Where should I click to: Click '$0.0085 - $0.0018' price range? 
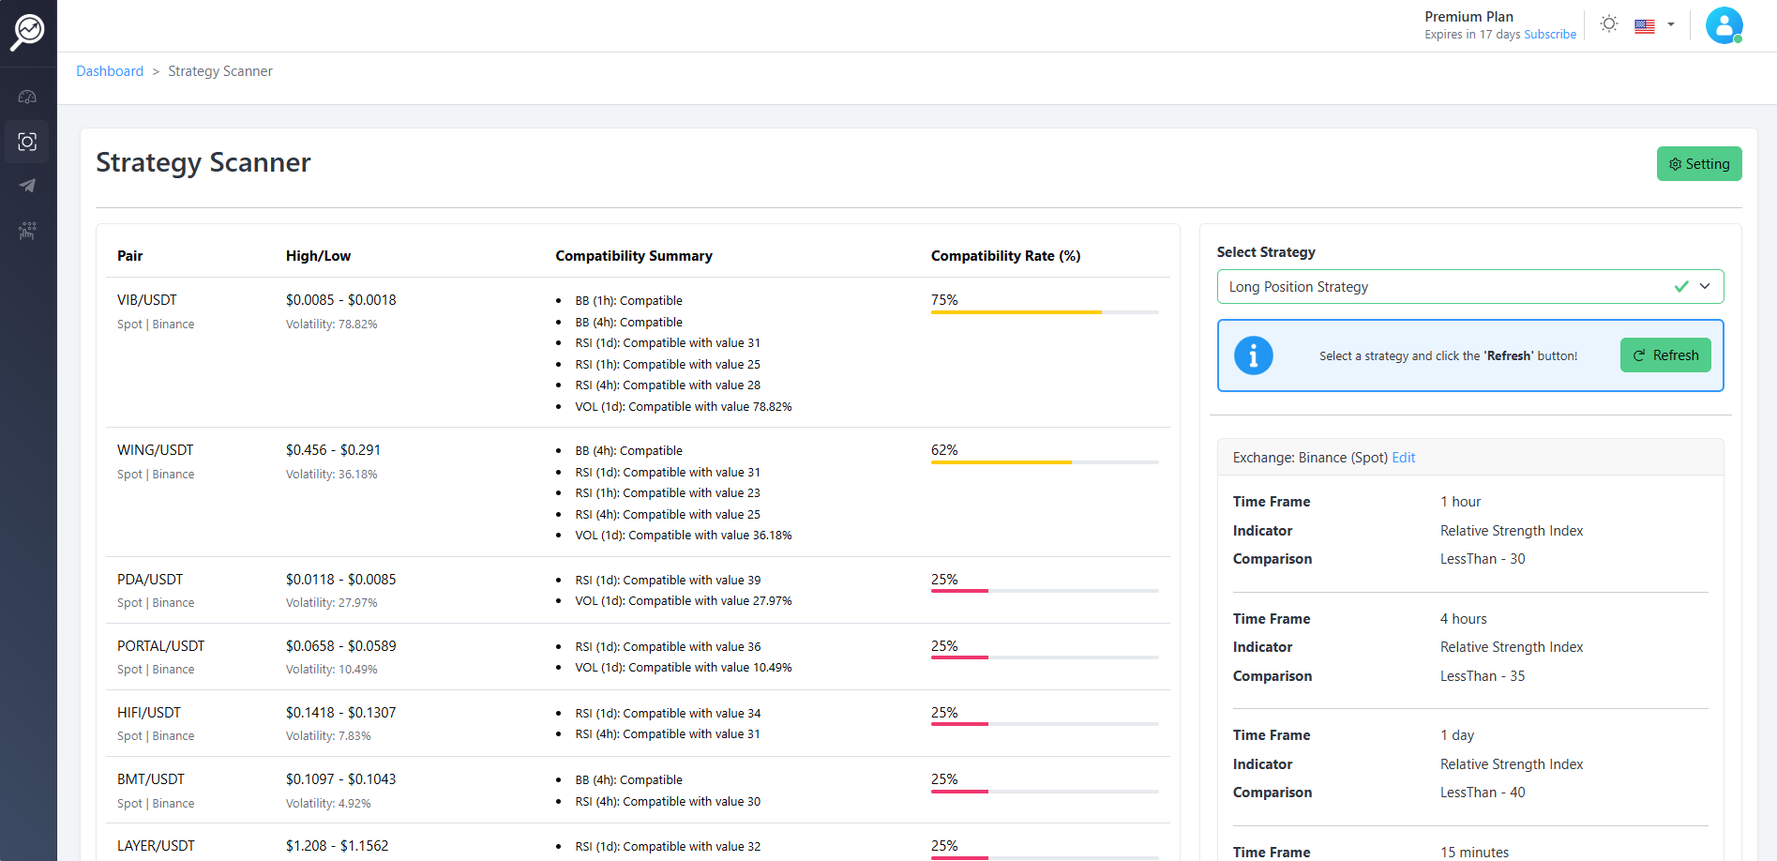tap(340, 300)
